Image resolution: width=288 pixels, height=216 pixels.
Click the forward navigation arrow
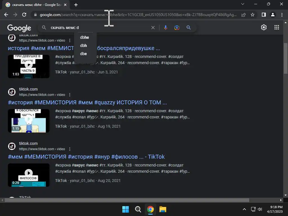tap(15, 15)
